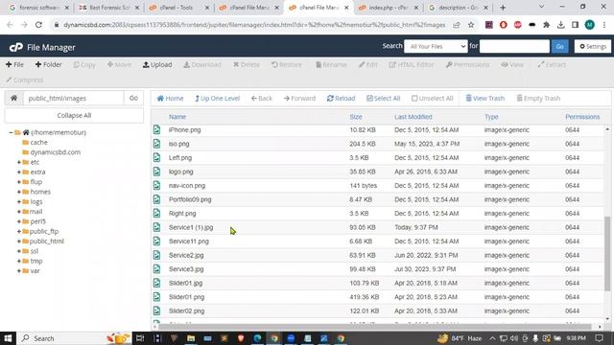Open the Upload tool
The image size is (614, 345).
click(157, 64)
